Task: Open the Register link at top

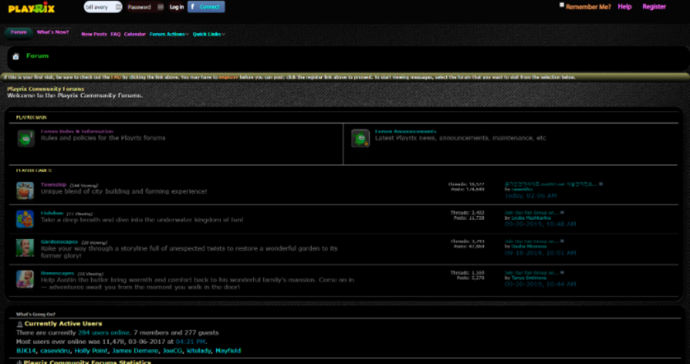Action: pyautogui.click(x=654, y=7)
